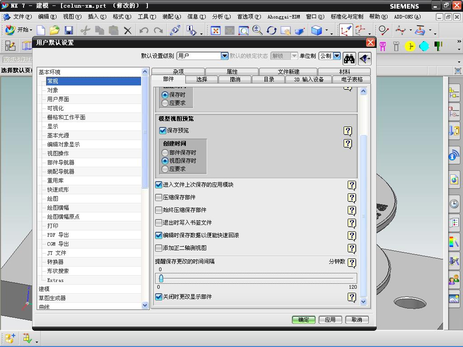Click the Undo arrow icon
463x347 pixels.
pos(144,30)
